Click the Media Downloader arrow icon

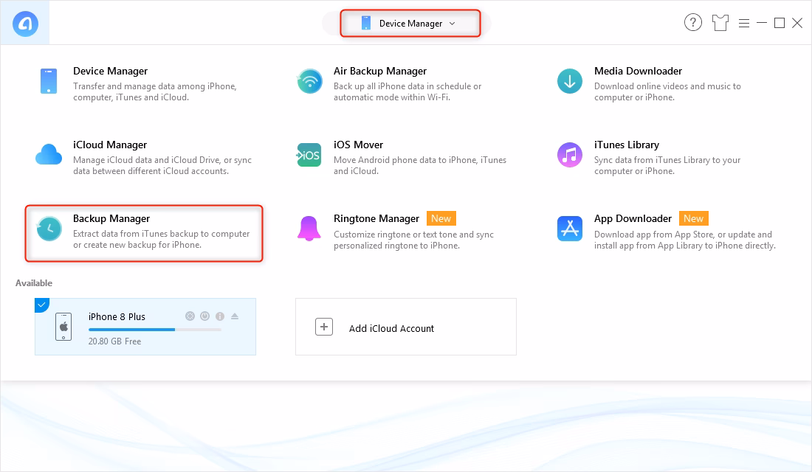570,81
